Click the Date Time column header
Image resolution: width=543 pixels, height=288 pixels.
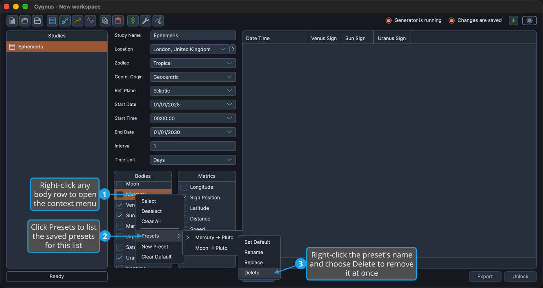point(275,38)
